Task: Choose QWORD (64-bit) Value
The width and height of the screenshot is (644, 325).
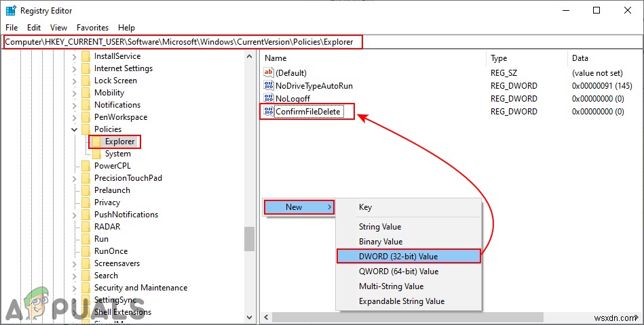Action: pos(409,272)
